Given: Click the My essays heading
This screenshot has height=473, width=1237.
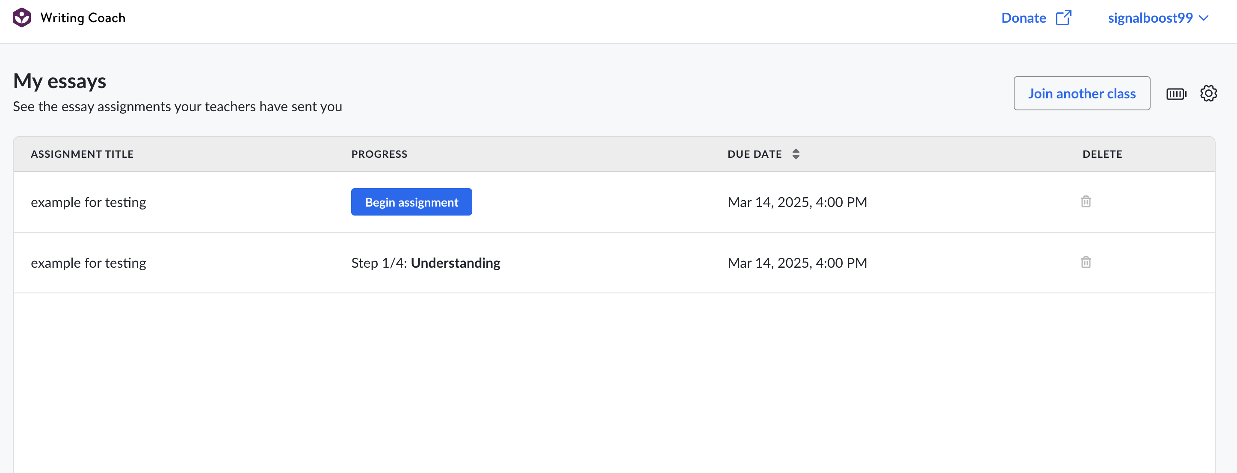Looking at the screenshot, I should [x=59, y=81].
